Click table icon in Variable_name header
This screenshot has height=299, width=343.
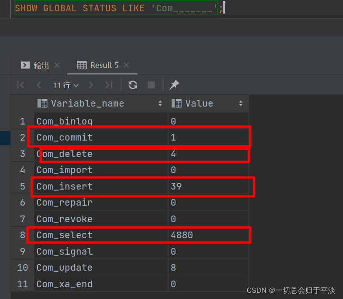click(42, 103)
